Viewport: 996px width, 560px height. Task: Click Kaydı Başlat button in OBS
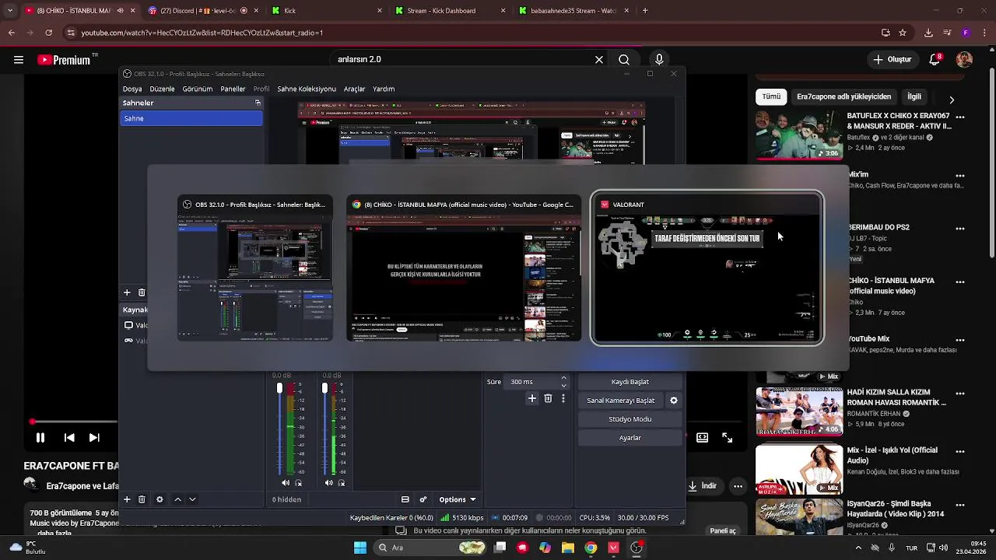click(630, 382)
